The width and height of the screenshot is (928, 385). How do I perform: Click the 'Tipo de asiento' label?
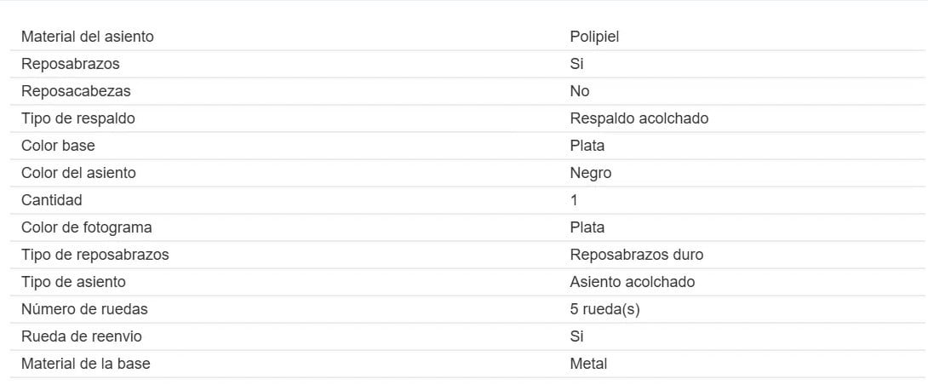click(74, 282)
